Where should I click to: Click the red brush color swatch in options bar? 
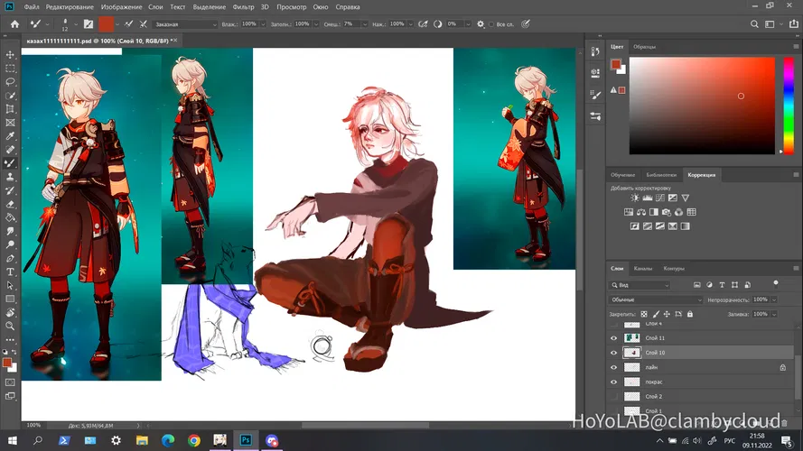tap(106, 23)
